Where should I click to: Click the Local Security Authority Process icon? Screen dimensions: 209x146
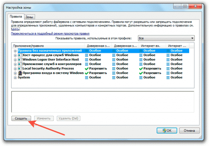tap(20, 68)
